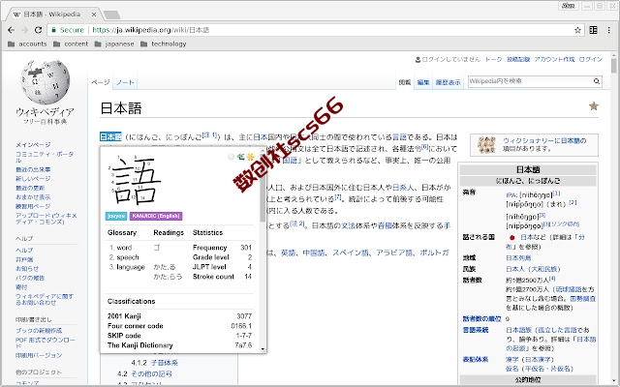Screen dimensions: 620x387
Task: Open おまかせ表示 in the sidebar
Action: coord(33,196)
